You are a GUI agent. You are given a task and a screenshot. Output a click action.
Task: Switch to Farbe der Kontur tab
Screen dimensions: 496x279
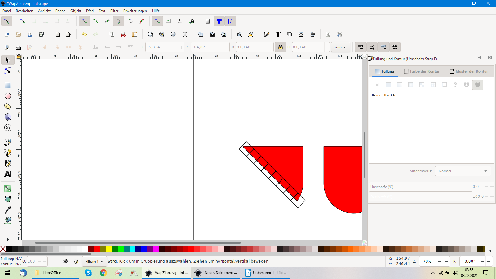click(x=422, y=71)
